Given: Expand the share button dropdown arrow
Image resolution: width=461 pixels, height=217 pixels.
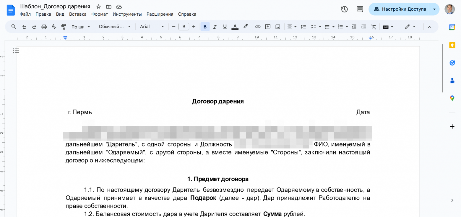Looking at the screenshot, I should [434, 9].
